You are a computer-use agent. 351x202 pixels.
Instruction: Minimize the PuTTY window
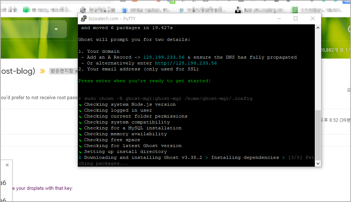[279, 18]
